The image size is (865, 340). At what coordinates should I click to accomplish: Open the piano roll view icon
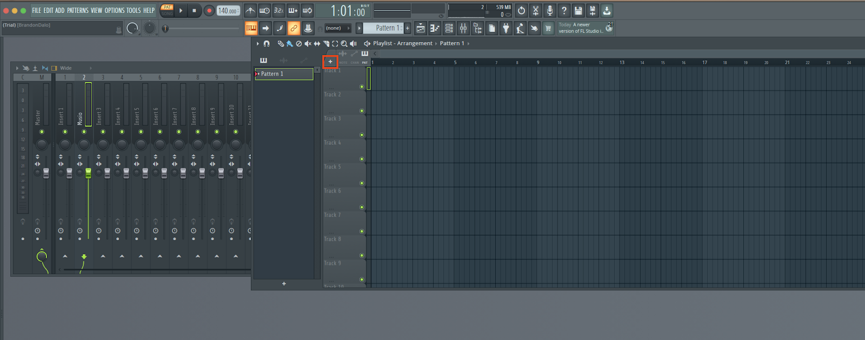[435, 28]
